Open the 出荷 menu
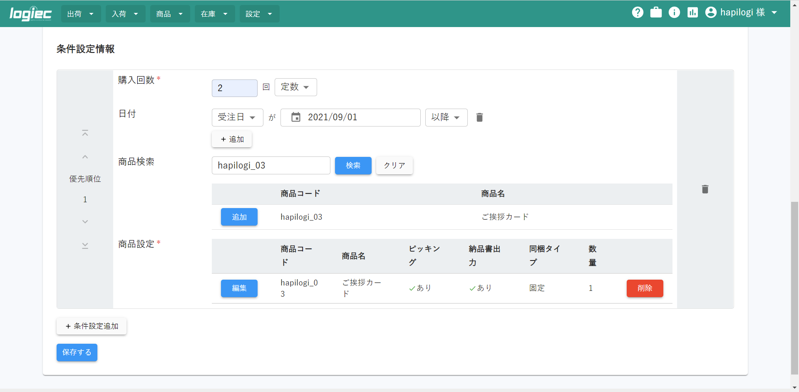Image resolution: width=799 pixels, height=392 pixels. pyautogui.click(x=81, y=14)
